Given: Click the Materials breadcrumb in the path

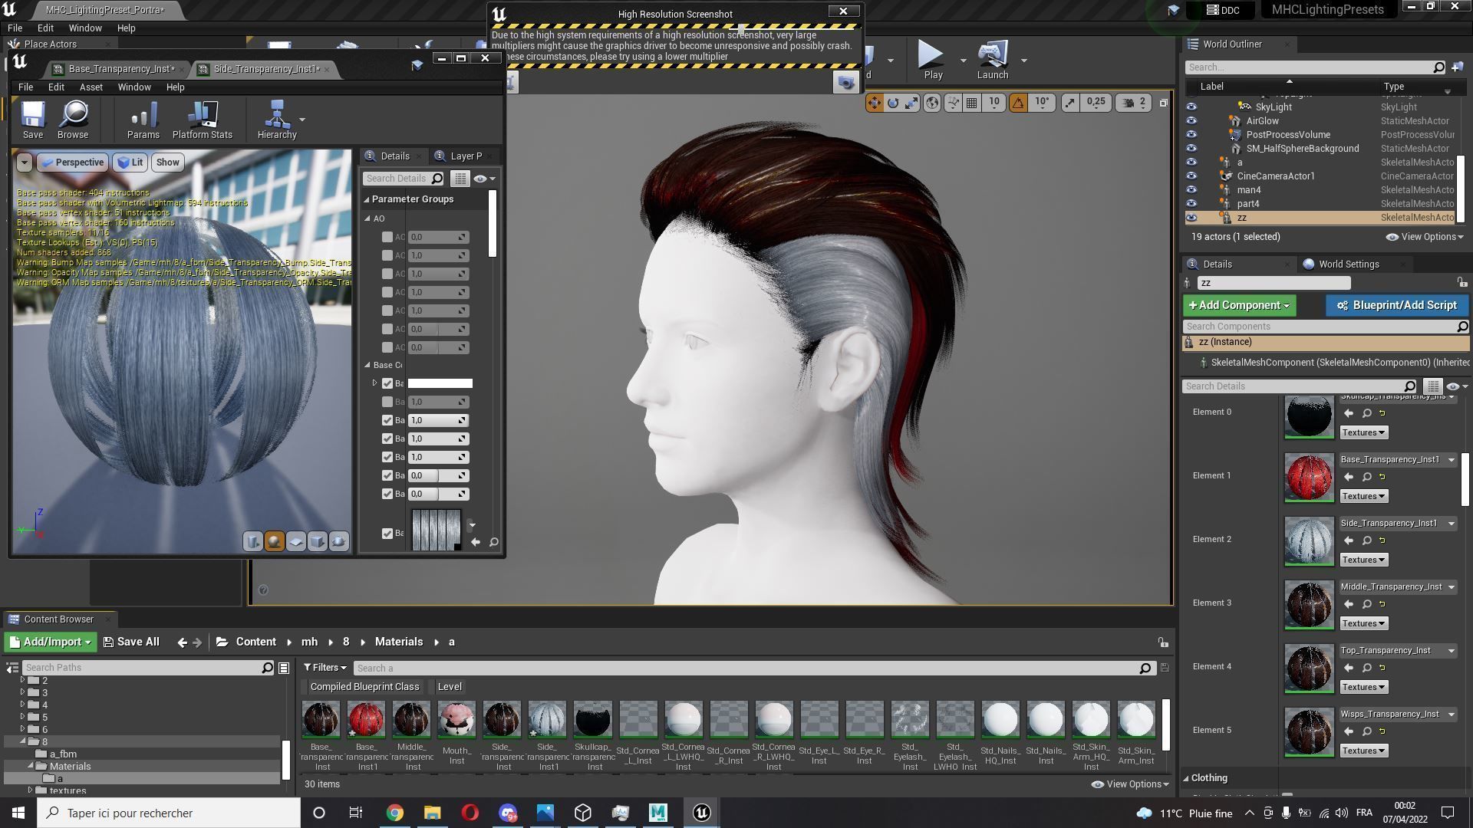Looking at the screenshot, I should click(x=398, y=642).
